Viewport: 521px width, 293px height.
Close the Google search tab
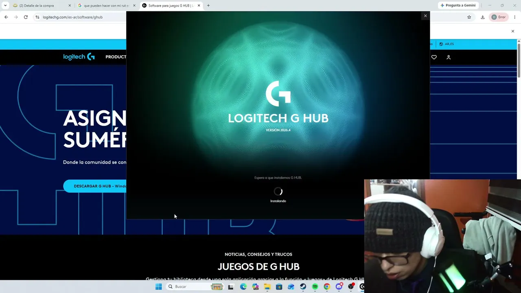[x=134, y=6]
